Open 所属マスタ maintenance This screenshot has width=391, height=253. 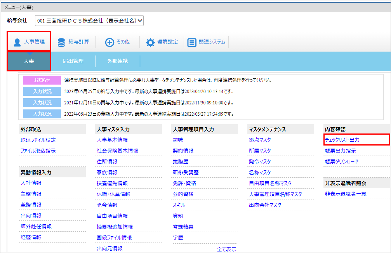point(260,151)
